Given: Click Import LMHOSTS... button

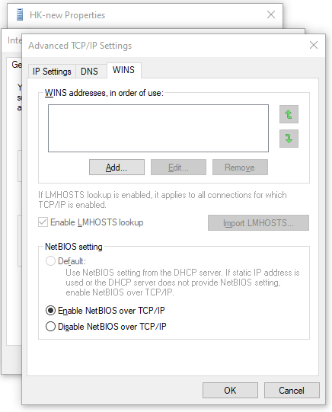Looking at the screenshot, I should [x=258, y=223].
